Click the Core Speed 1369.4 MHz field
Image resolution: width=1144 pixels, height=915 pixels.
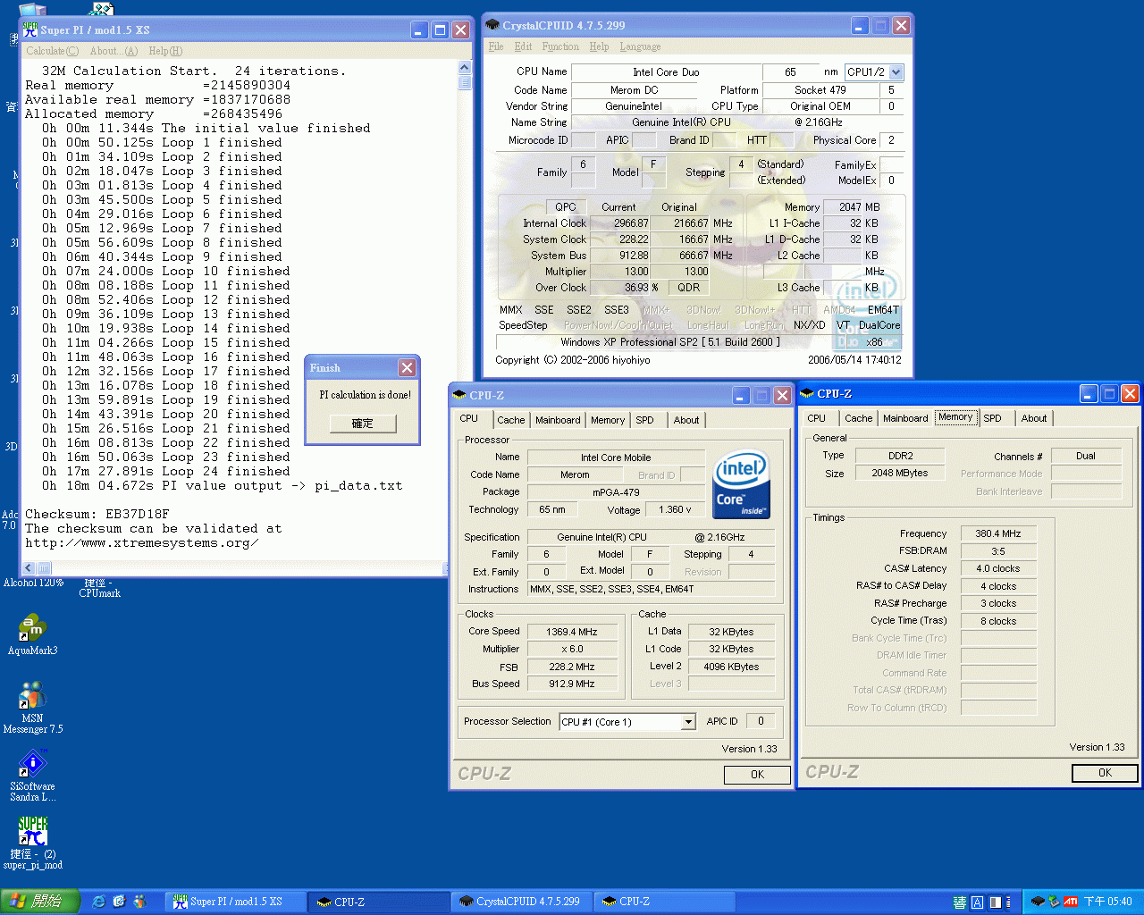pos(573,632)
